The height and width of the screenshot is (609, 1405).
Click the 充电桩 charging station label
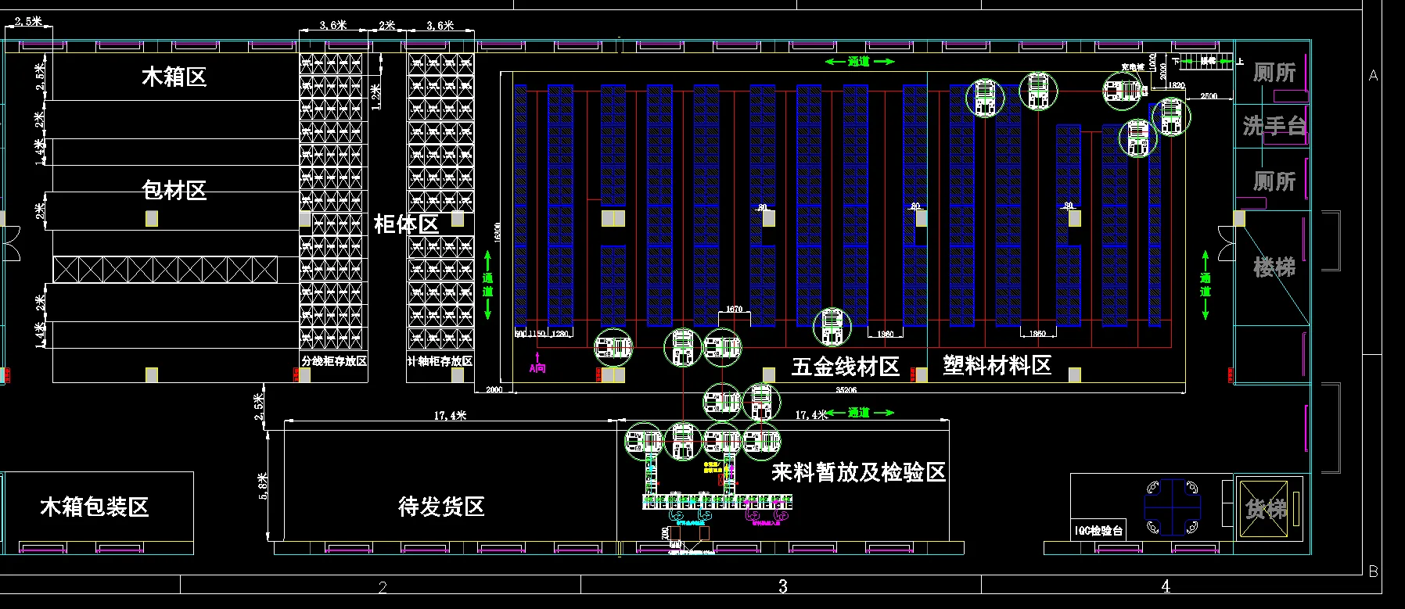pyautogui.click(x=1133, y=67)
